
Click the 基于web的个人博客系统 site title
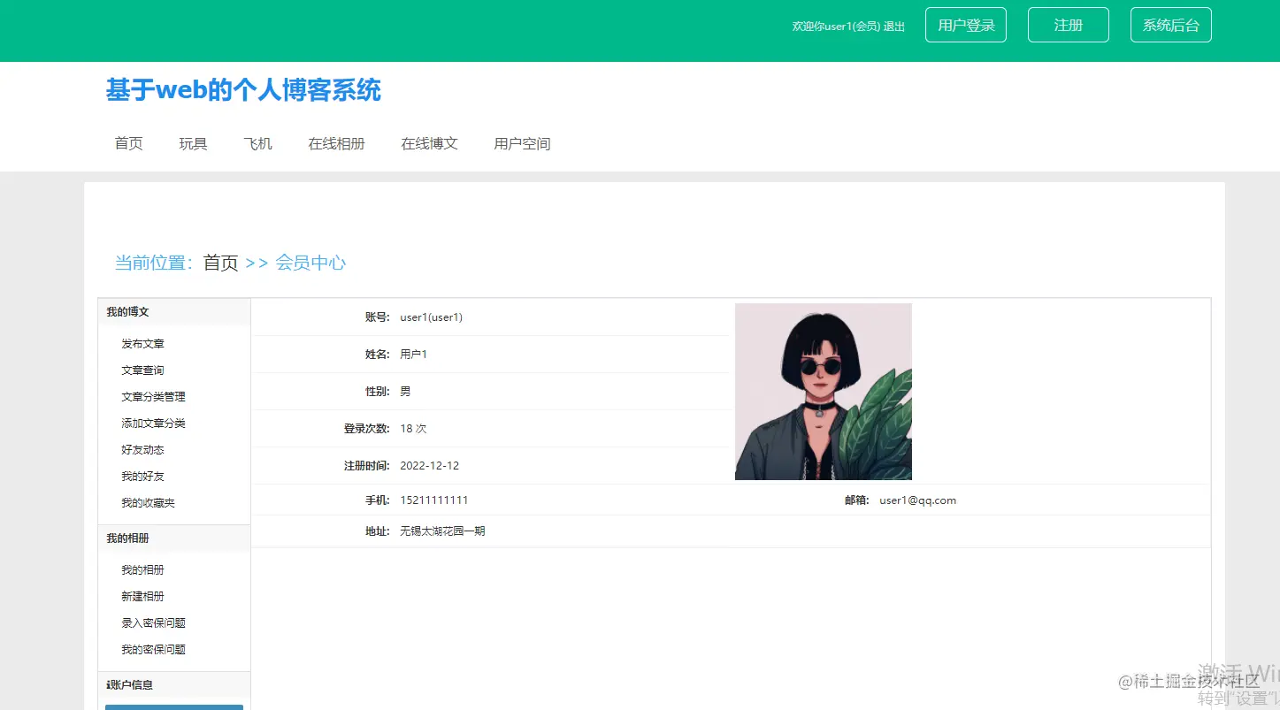(243, 90)
